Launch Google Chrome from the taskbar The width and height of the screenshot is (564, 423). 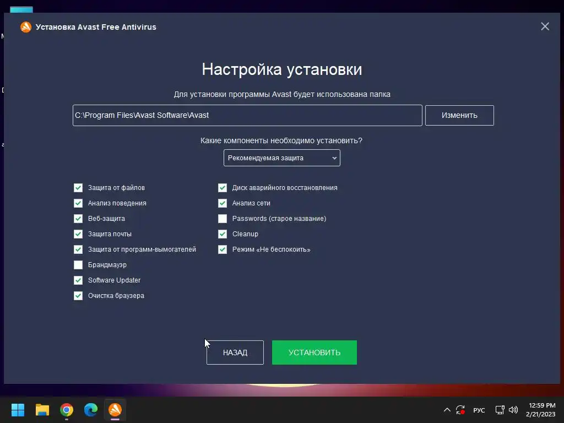(67, 410)
